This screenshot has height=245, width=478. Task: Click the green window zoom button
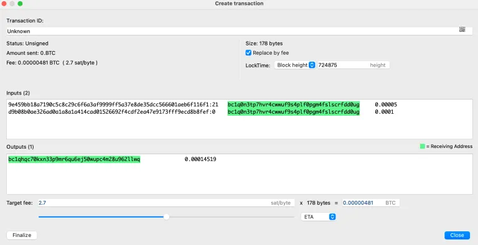pyautogui.click(x=20, y=4)
